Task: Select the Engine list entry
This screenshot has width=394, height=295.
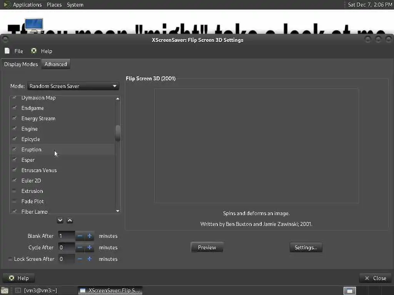Action: [x=63, y=129]
